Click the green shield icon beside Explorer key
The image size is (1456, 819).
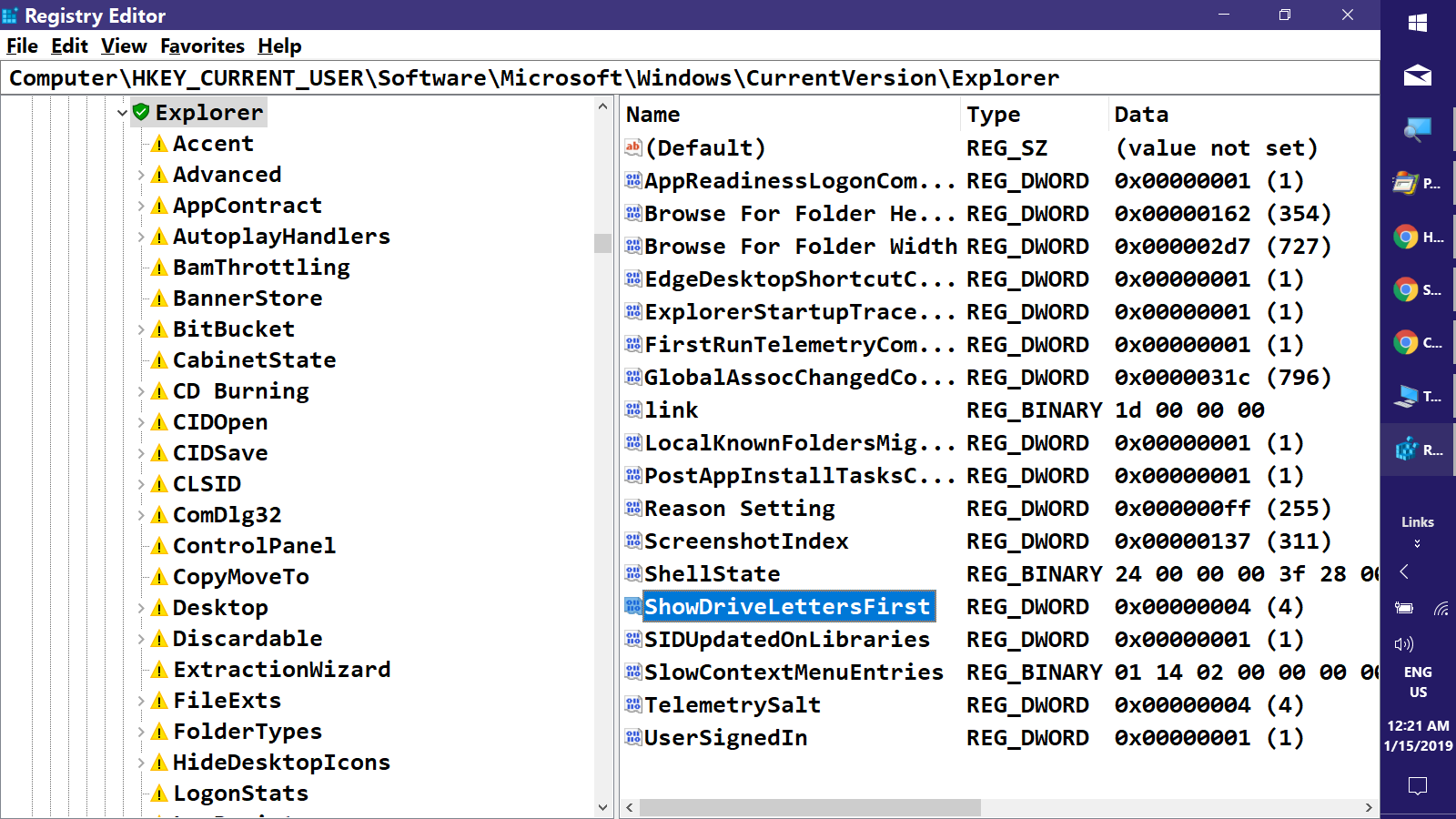tap(141, 112)
